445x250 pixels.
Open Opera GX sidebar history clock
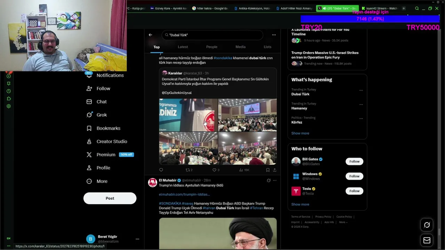(x=9, y=91)
